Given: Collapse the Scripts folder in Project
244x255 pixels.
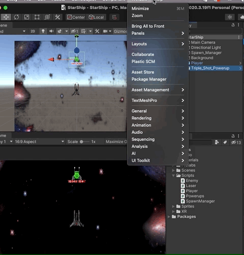Looking at the screenshot, I should (173, 176).
